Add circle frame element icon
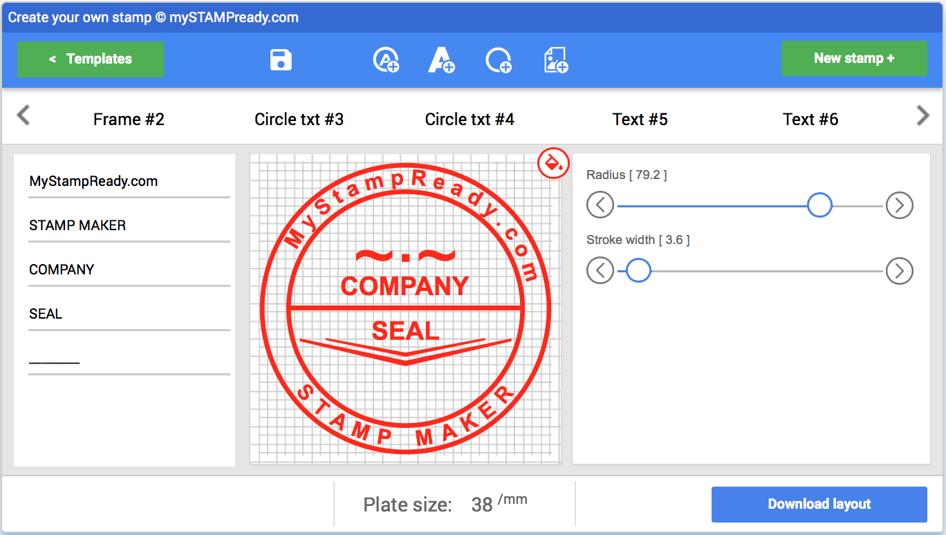Image resolution: width=946 pixels, height=535 pixels. (499, 60)
